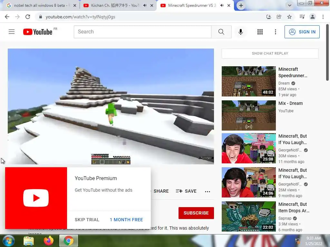Screen dimensions: 330x247
Task: Open the Windows Start button
Action: (8, 241)
